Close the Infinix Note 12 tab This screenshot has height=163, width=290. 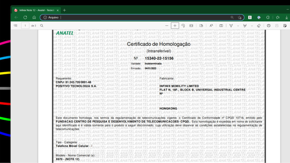pos(58,10)
